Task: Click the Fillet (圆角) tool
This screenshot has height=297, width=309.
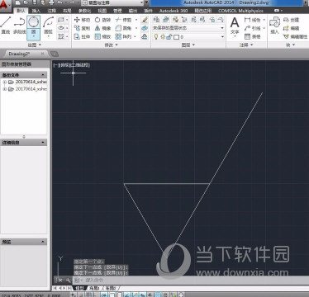Action: point(123,28)
